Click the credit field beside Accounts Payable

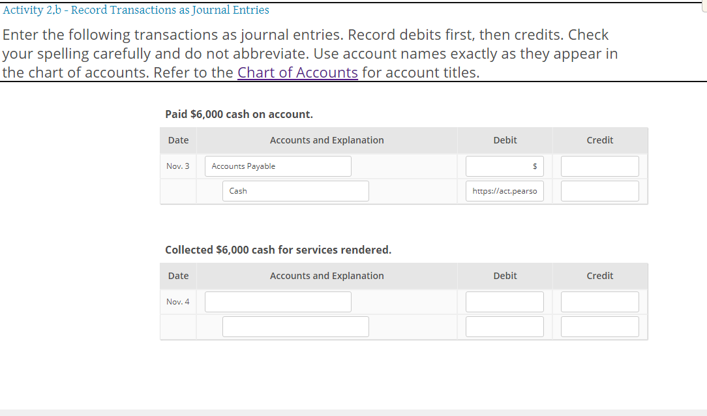pyautogui.click(x=599, y=166)
